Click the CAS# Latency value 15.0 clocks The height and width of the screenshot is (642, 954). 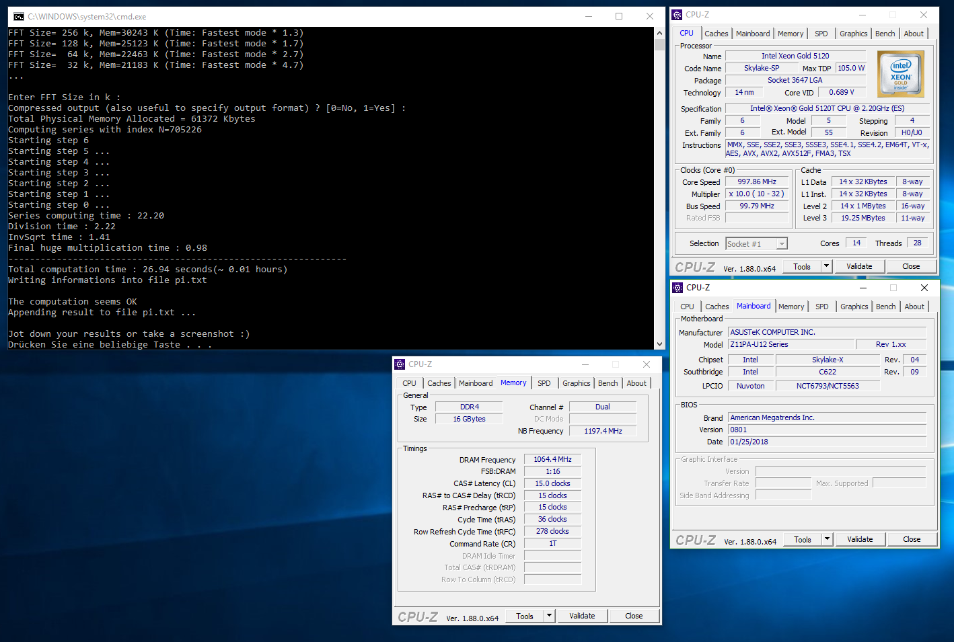click(x=552, y=483)
